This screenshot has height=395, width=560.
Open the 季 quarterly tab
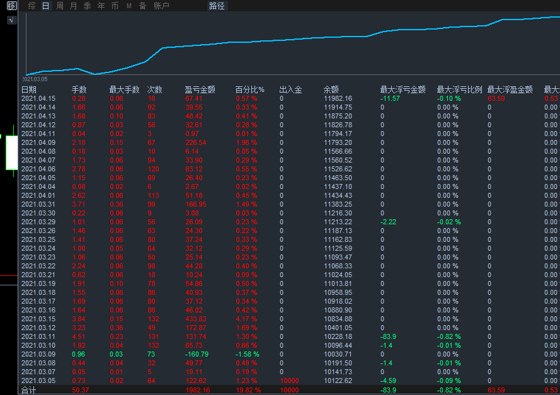[87, 6]
